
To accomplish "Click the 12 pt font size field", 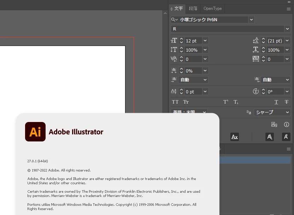I will tap(193, 41).
